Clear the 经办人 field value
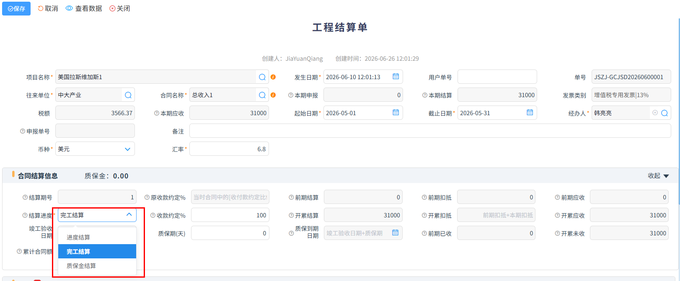 coord(655,113)
